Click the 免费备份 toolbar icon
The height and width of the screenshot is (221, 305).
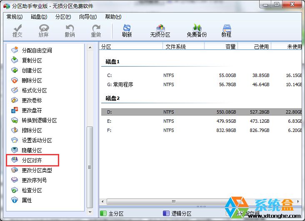197,30
